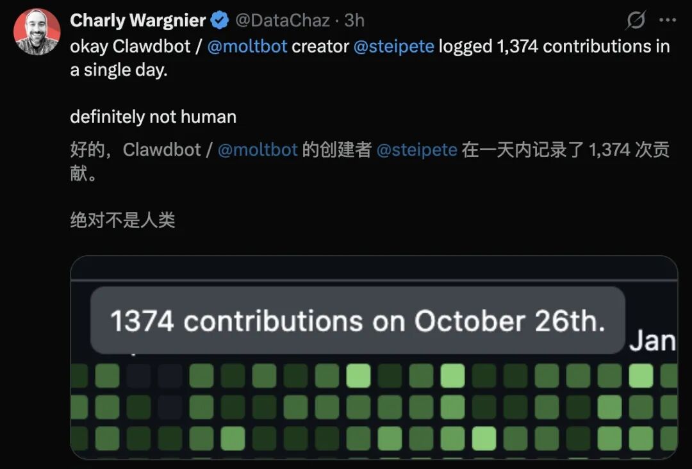Click the 1374 contributions tooltip
Screen dimensions: 692x469
tap(358, 320)
